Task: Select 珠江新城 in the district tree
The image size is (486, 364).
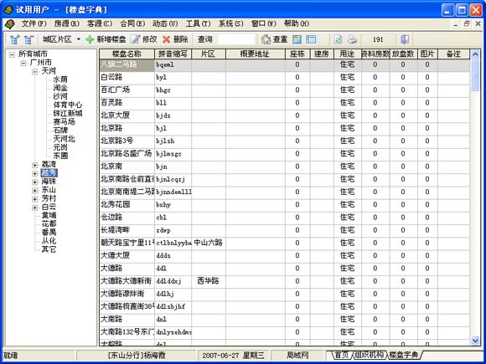Action: (68, 114)
